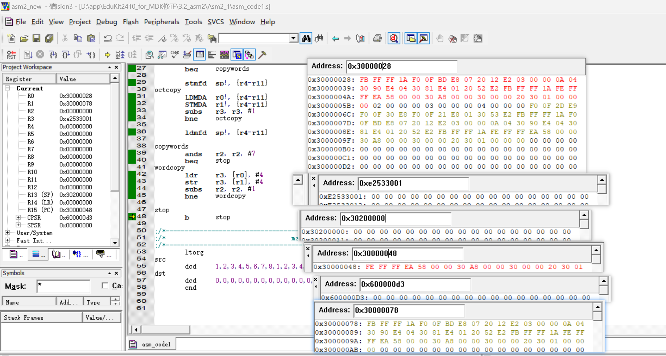Click the Find in Files icon
The height and width of the screenshot is (356, 666).
[x=212, y=38]
